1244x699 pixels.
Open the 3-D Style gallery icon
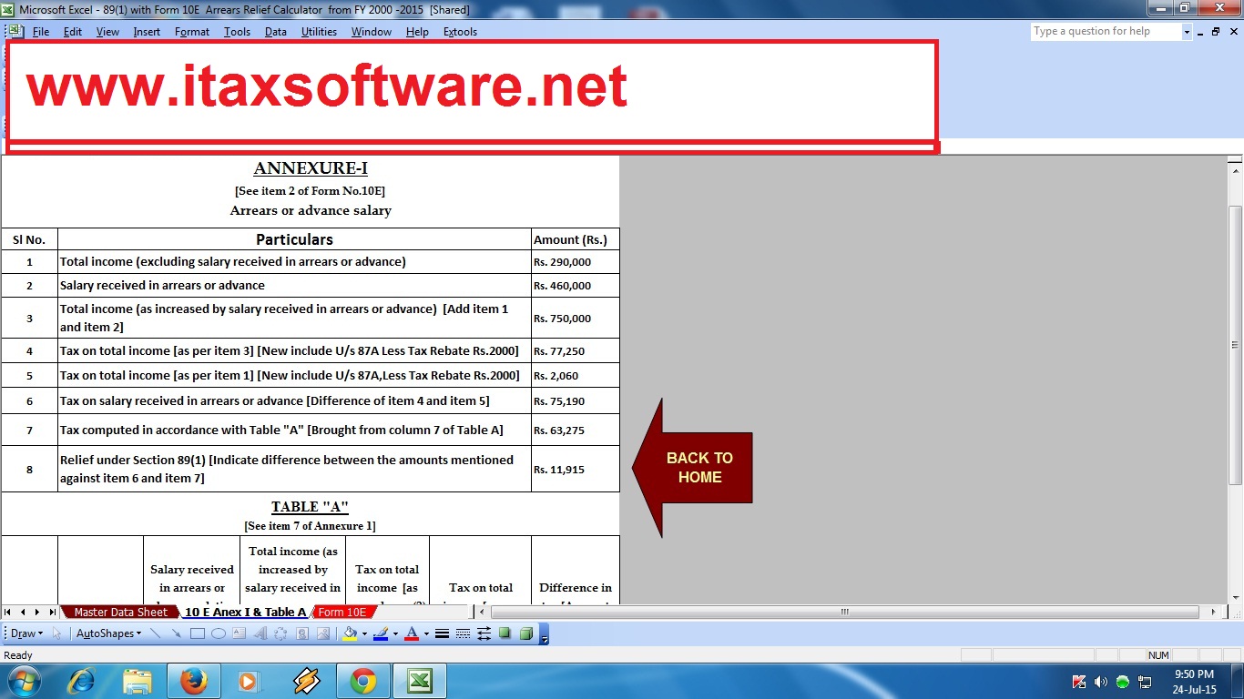(x=526, y=633)
